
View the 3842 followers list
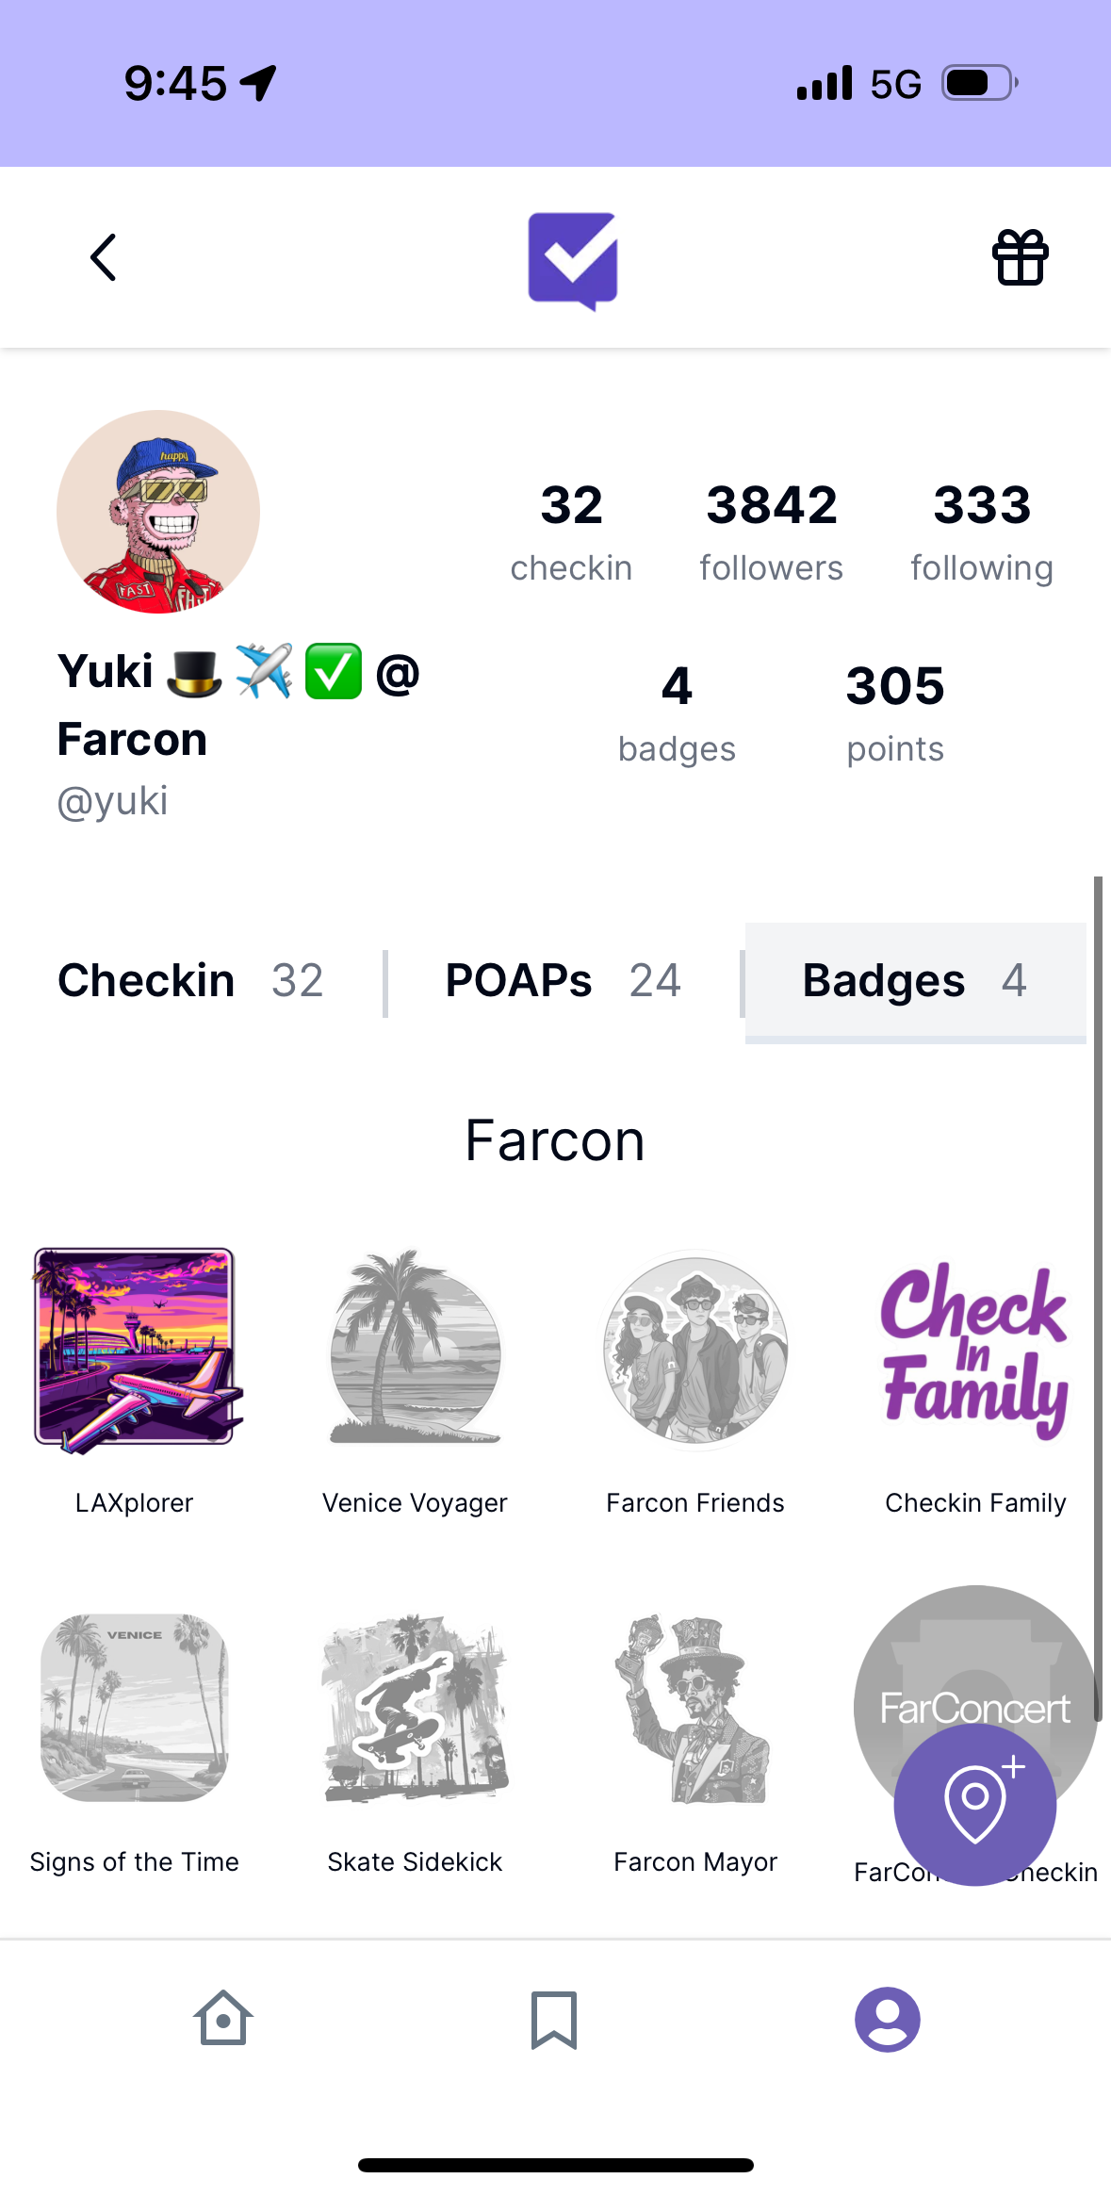coord(771,532)
